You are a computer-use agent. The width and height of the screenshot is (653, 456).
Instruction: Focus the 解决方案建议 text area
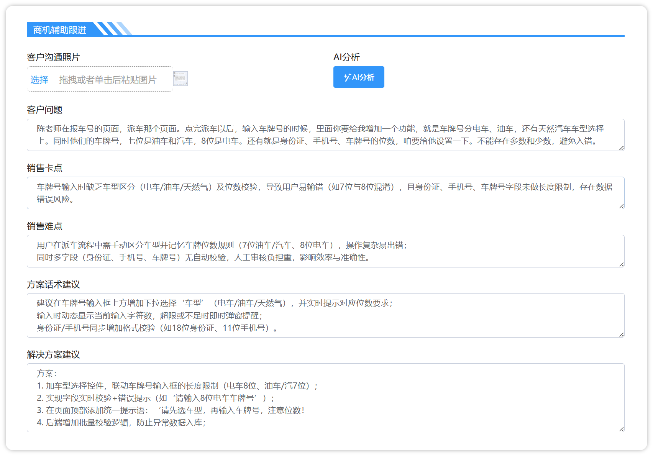coord(326,398)
